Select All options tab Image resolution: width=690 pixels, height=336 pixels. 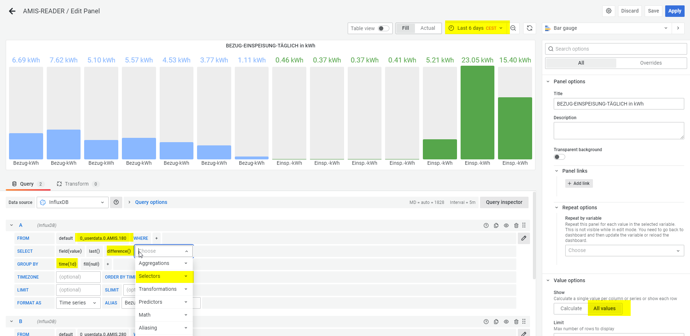point(581,63)
